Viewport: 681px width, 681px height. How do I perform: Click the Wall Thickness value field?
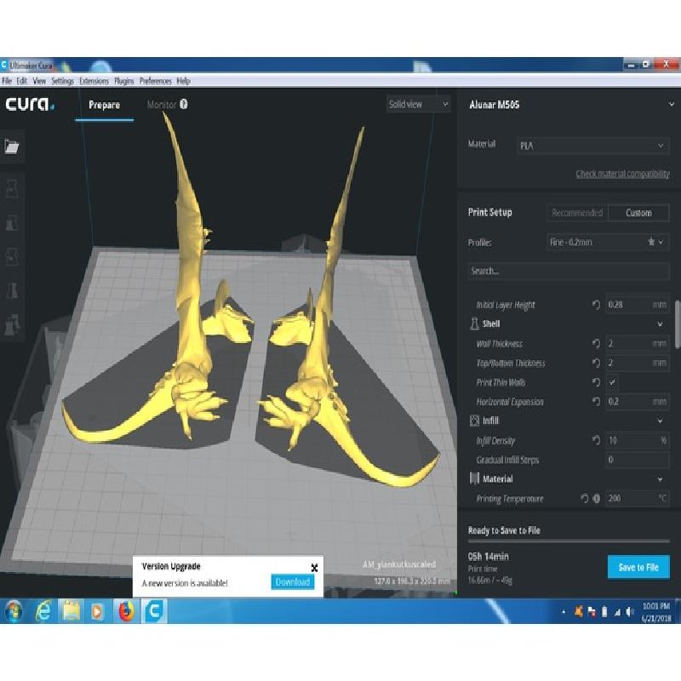click(637, 344)
